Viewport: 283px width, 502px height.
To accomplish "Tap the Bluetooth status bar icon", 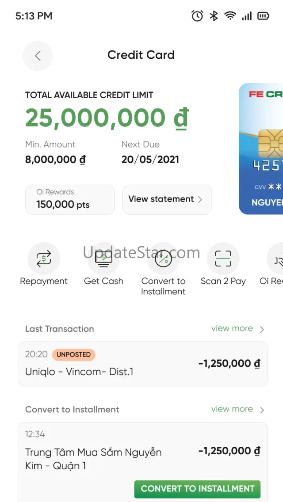I will [x=214, y=16].
